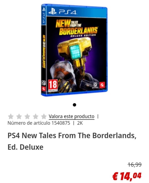Click the 2K brand label
The height and width of the screenshot is (183, 149).
(80, 123)
